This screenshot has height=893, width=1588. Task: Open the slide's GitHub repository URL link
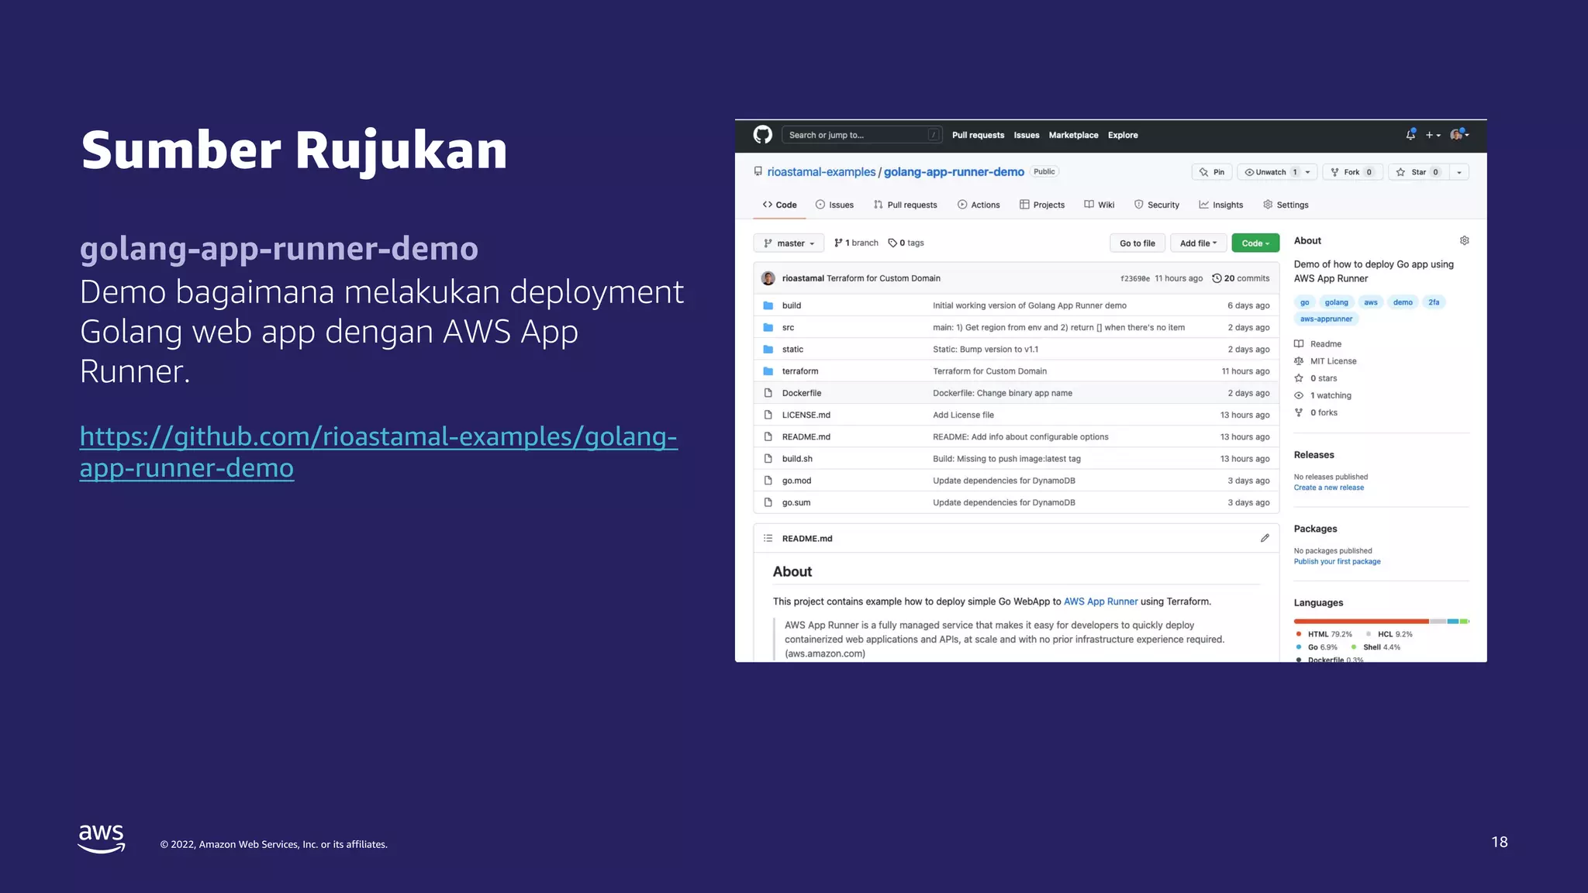point(378,452)
